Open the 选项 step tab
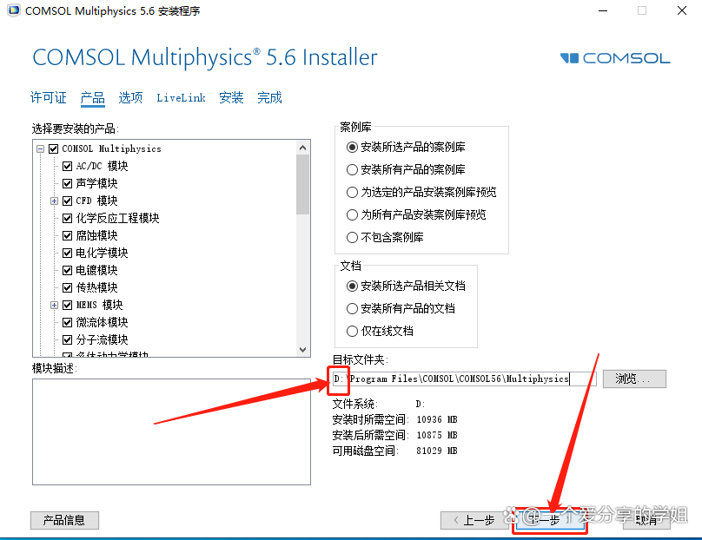The width and height of the screenshot is (702, 540). click(130, 97)
